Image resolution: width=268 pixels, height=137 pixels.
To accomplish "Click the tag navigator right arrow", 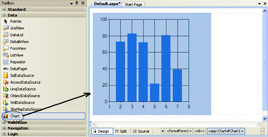I will click(x=262, y=131).
